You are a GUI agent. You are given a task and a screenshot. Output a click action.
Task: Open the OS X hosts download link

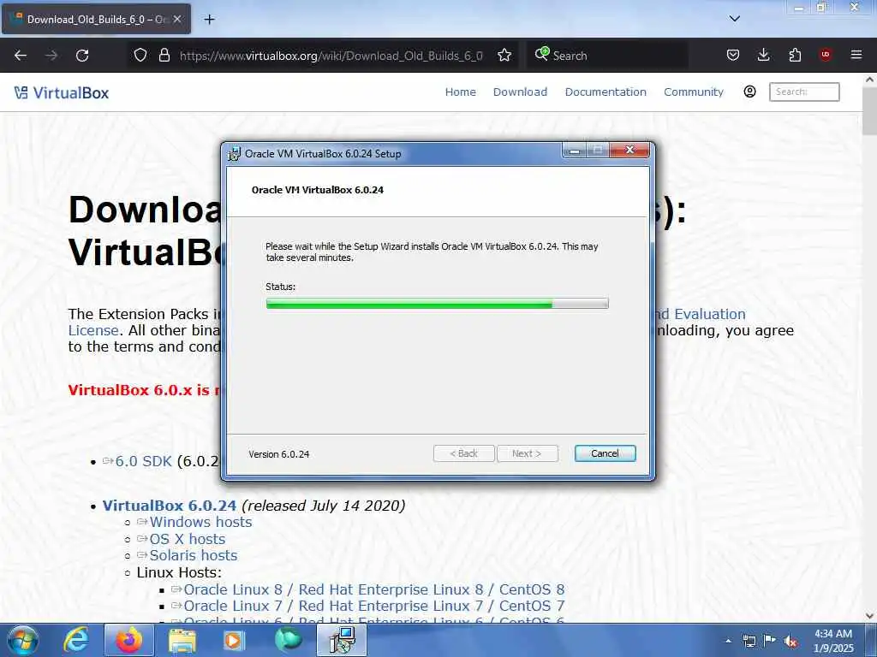pyautogui.click(x=188, y=539)
